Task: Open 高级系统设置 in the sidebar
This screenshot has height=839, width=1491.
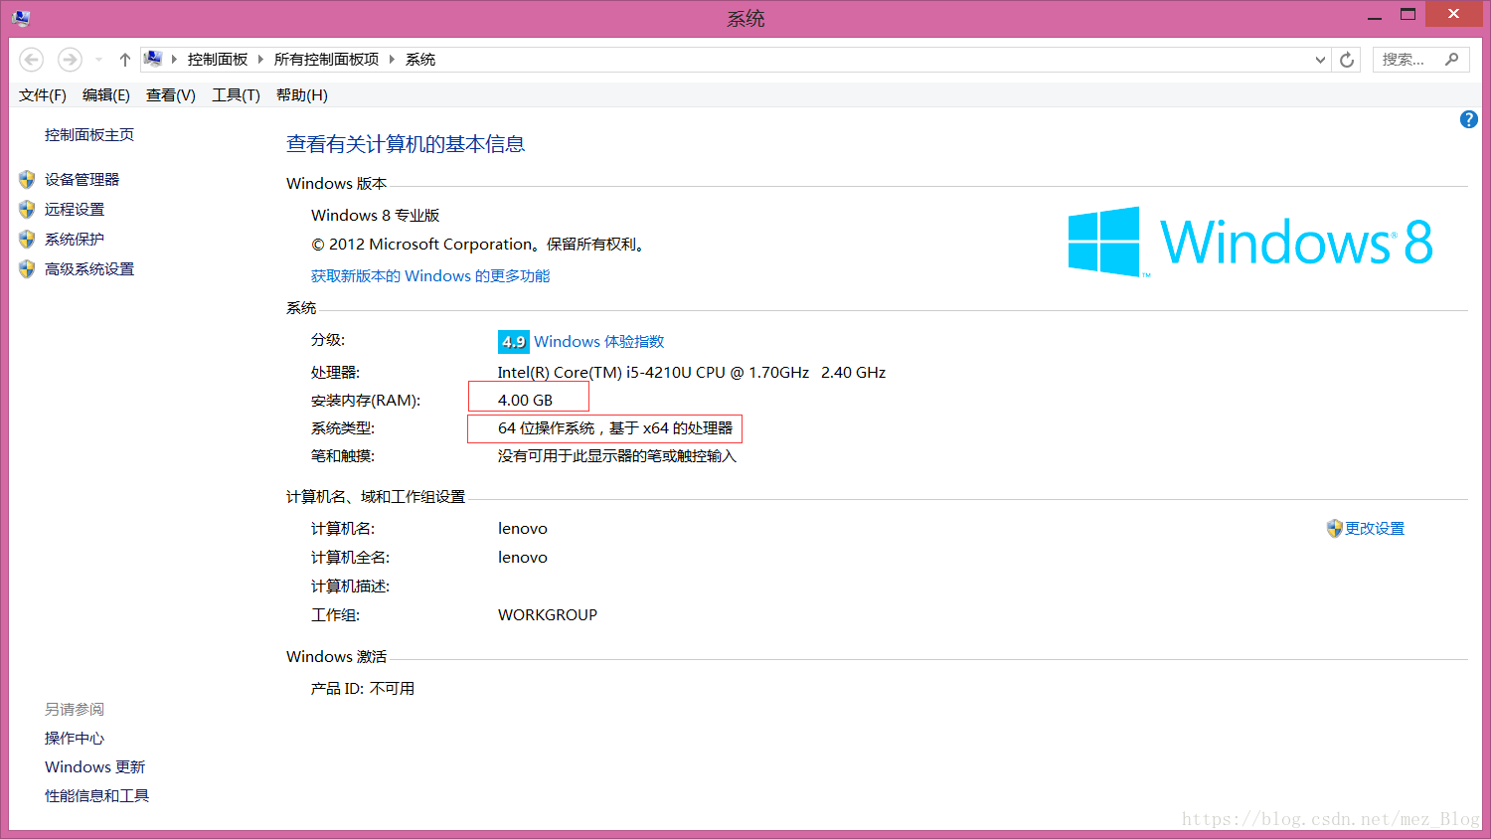Action: [x=89, y=268]
